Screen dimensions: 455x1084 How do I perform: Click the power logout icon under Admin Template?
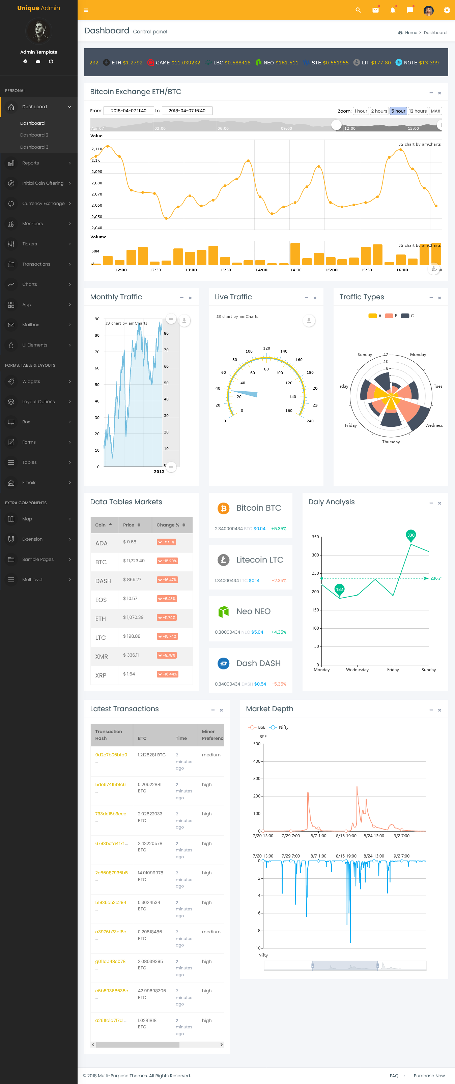tap(51, 61)
